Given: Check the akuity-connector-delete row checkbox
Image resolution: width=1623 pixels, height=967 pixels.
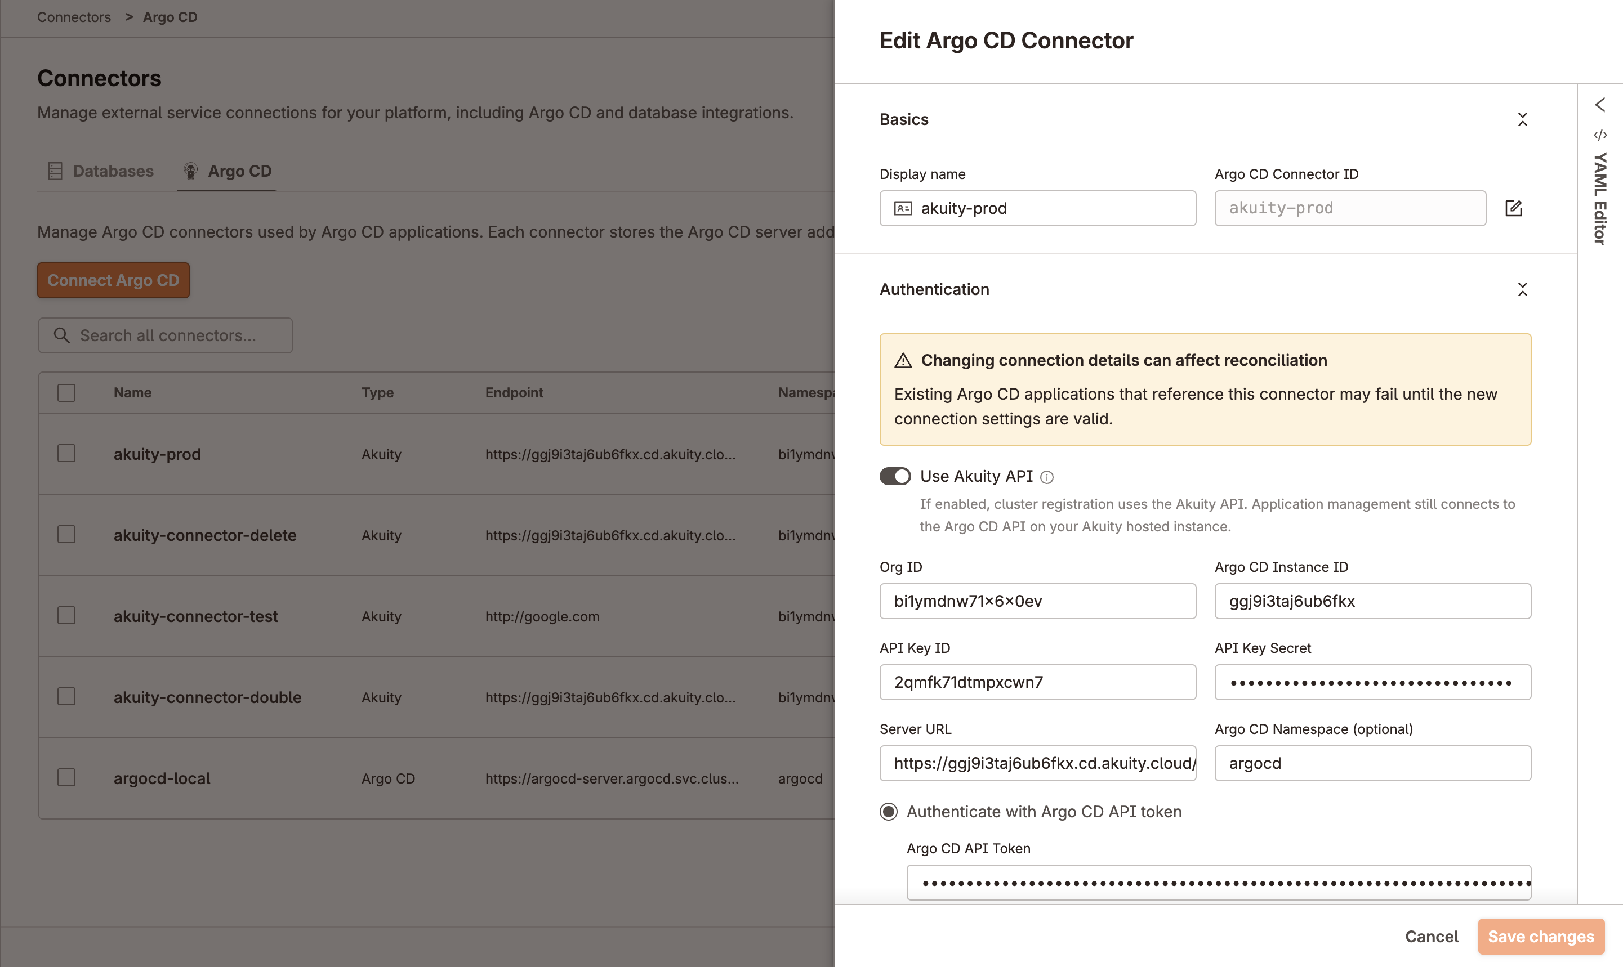Looking at the screenshot, I should coord(66,534).
